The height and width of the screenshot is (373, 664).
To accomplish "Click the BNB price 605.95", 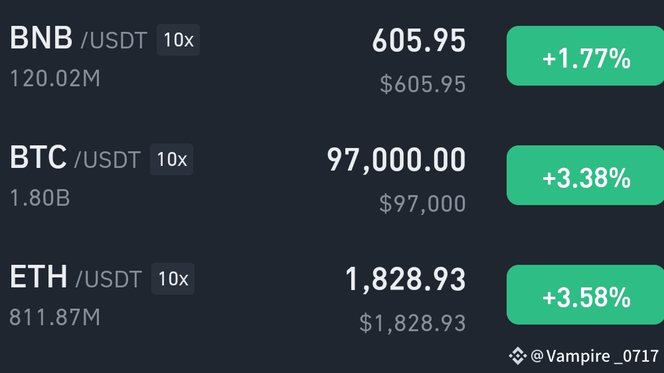I will pyautogui.click(x=419, y=40).
